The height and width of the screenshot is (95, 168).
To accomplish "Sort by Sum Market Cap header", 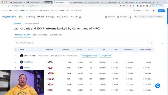I will pos(145,50).
